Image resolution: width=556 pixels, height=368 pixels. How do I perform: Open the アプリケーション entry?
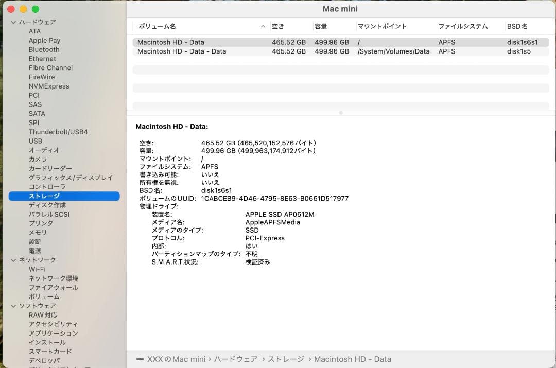(x=53, y=333)
